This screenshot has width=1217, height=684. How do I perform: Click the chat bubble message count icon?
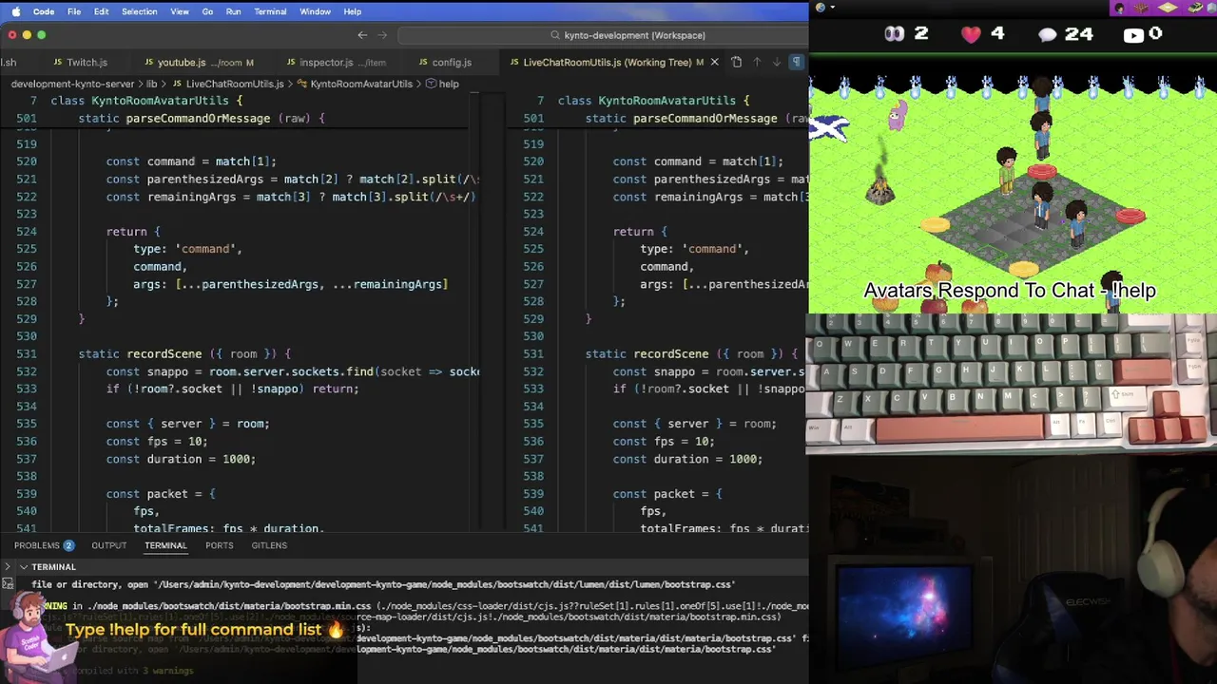point(1047,35)
